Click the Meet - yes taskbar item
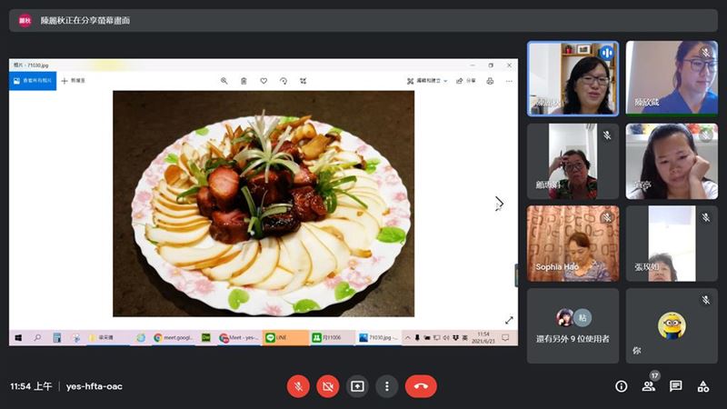This screenshot has width=727, height=409. tap(239, 337)
